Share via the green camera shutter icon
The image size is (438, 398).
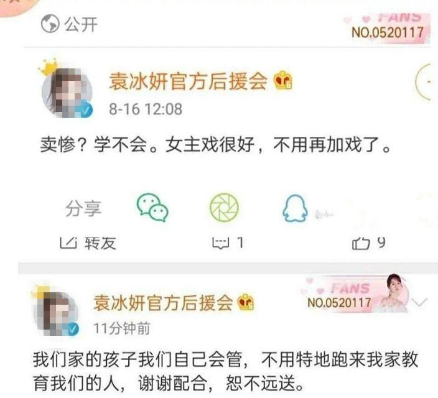(x=225, y=208)
